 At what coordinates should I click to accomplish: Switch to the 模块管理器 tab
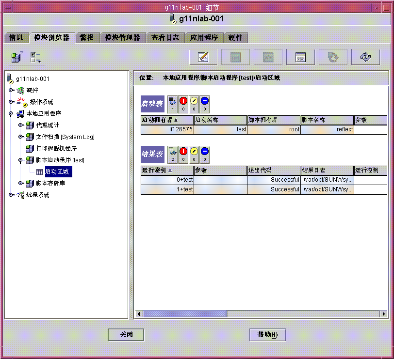pyautogui.click(x=123, y=38)
